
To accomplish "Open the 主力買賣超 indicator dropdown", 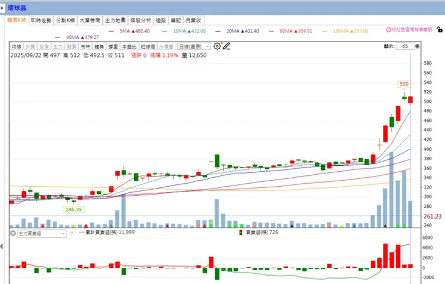I will (x=41, y=234).
